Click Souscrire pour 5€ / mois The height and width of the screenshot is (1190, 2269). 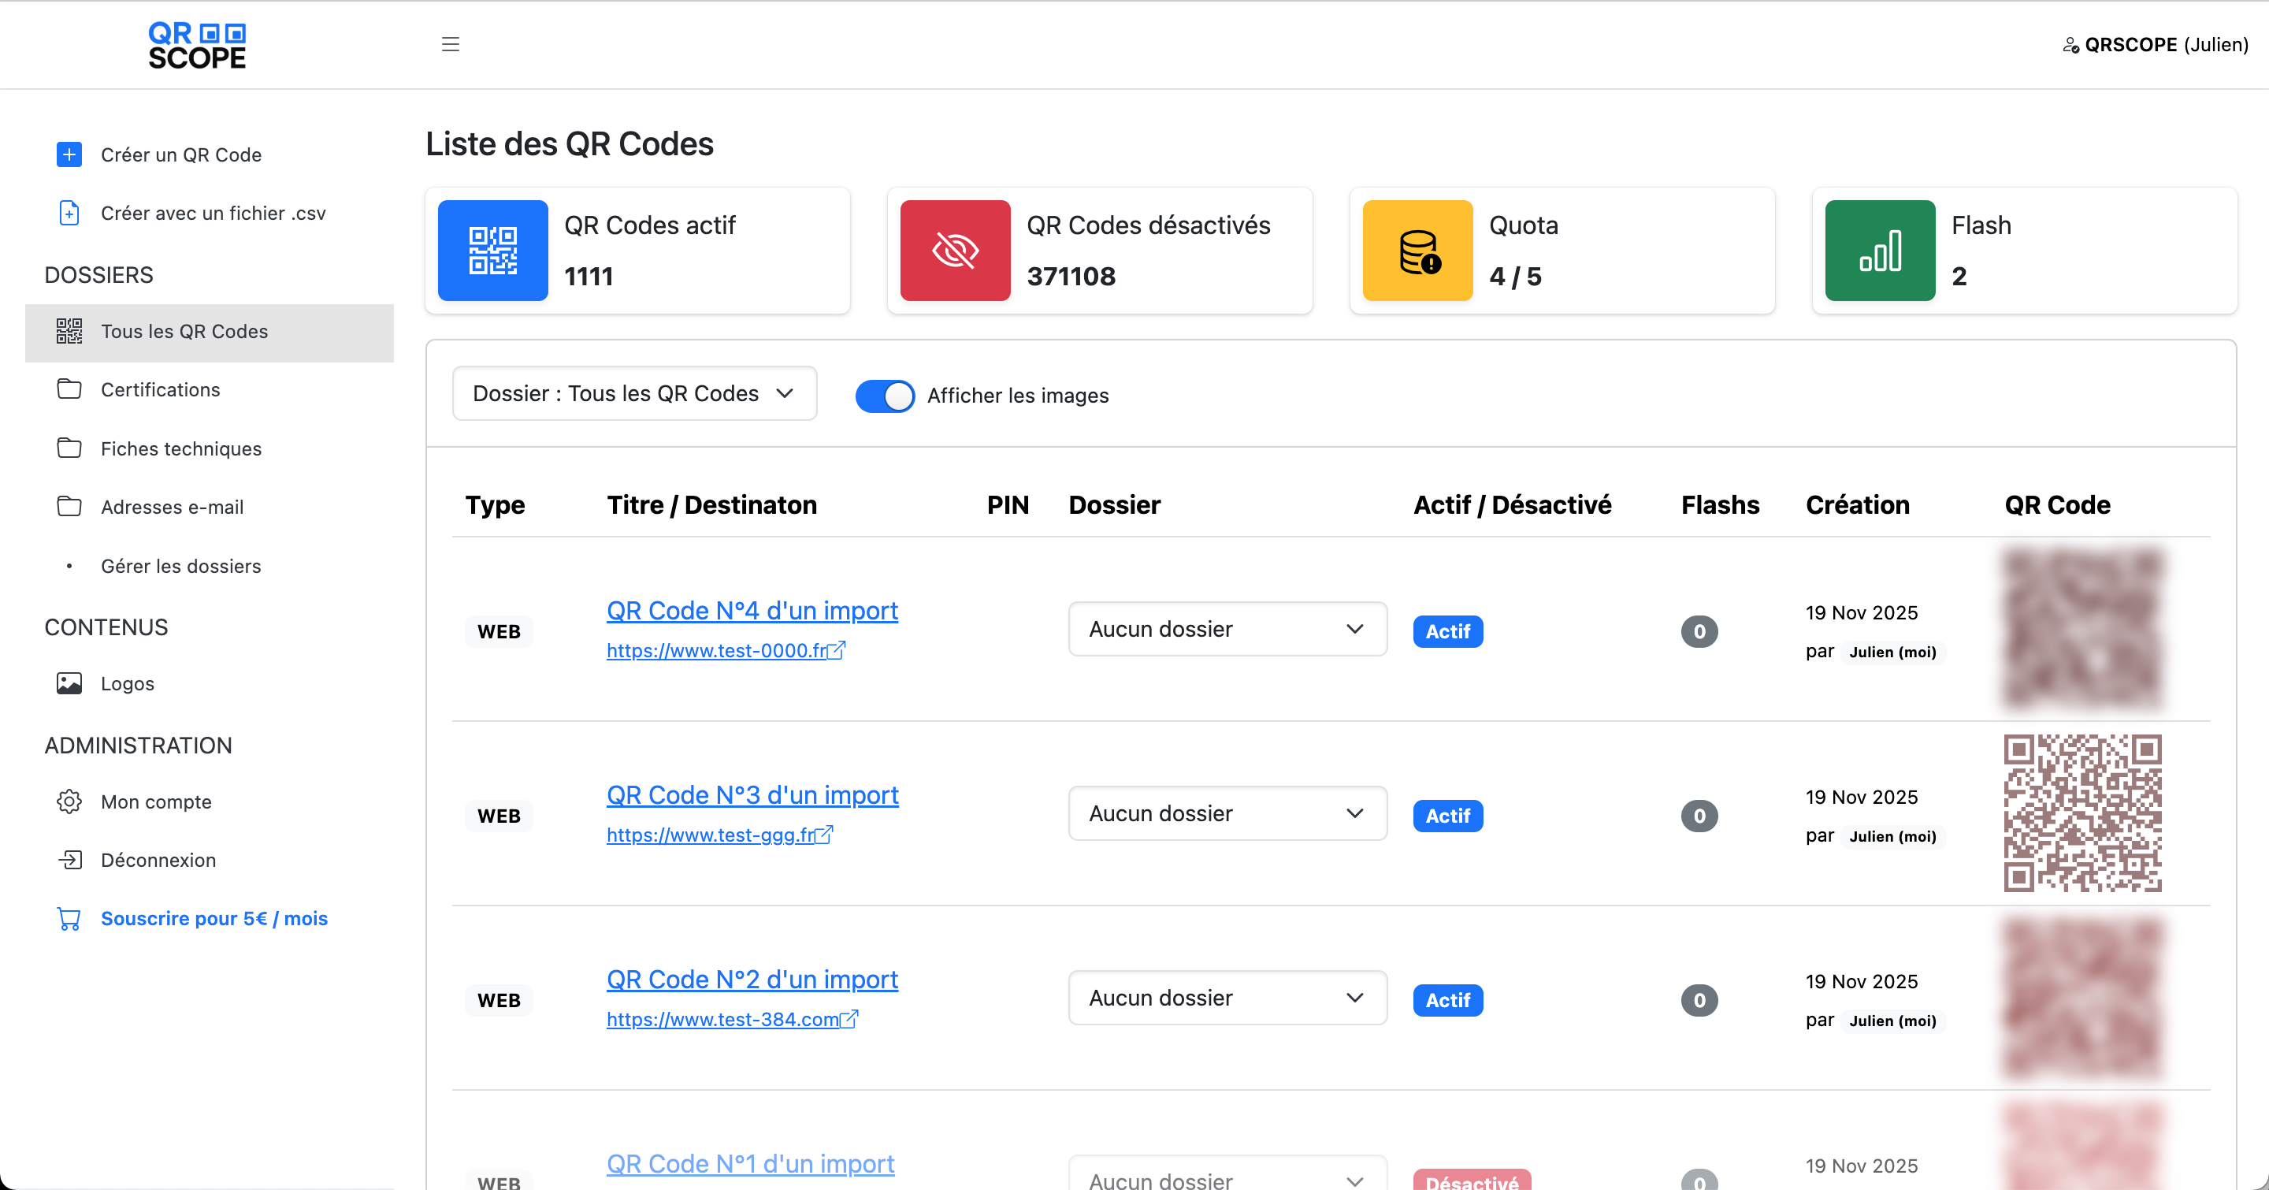coord(214,918)
